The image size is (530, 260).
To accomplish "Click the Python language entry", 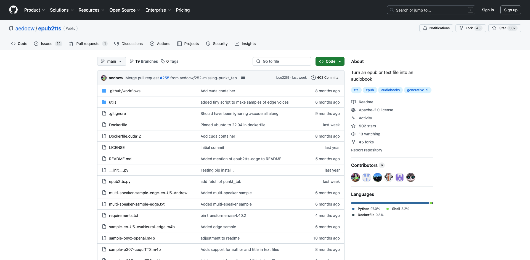I will (366, 209).
